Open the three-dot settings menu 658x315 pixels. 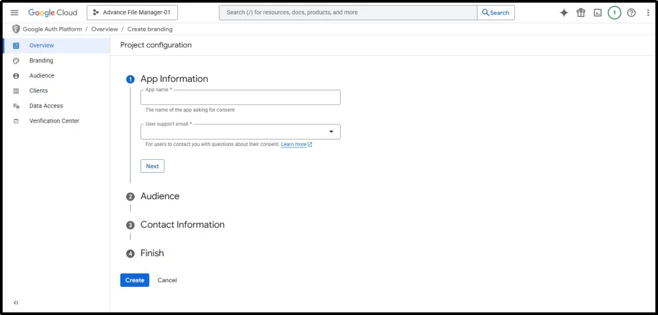pyautogui.click(x=648, y=12)
